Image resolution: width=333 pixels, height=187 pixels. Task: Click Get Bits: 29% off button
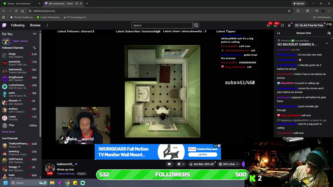click(x=201, y=164)
